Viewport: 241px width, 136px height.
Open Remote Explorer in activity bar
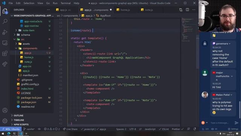pos(5,43)
